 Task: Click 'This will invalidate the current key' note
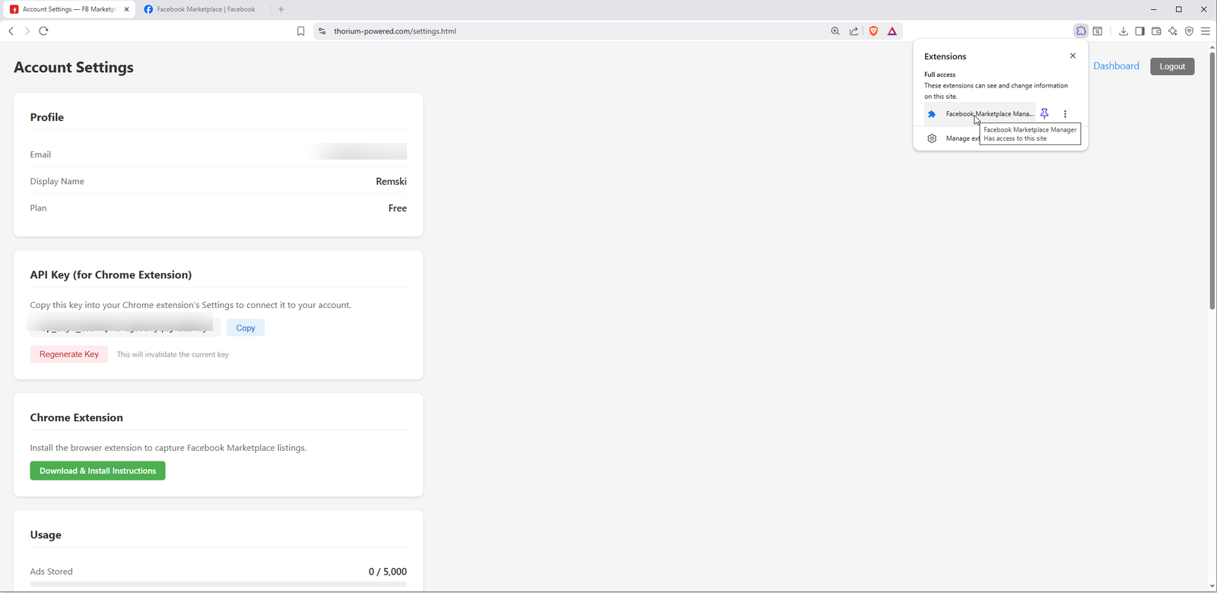pyautogui.click(x=173, y=354)
